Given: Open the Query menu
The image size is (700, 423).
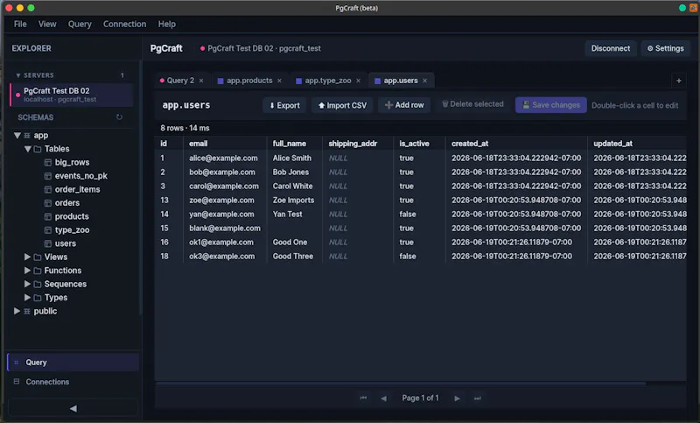Looking at the screenshot, I should 80,25.
